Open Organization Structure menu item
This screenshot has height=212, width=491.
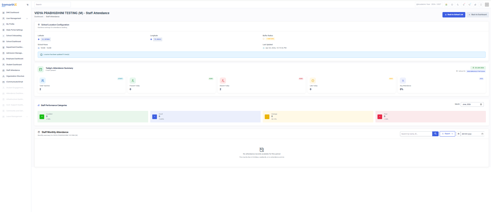15,76
